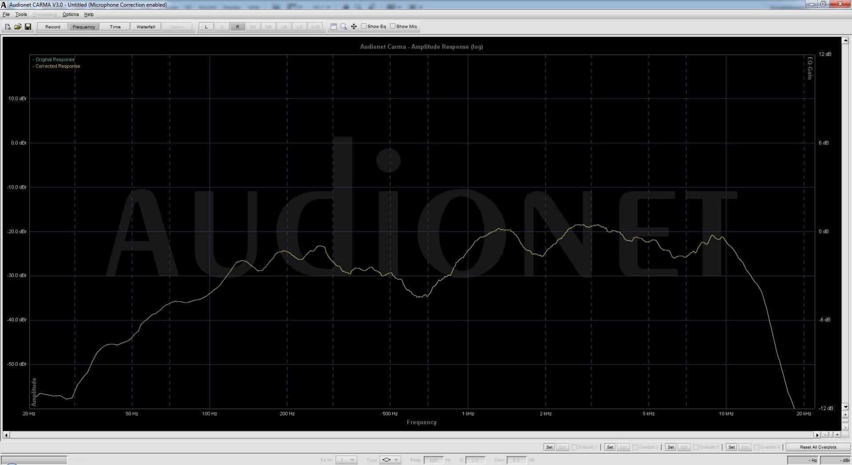Click the Edit button for Overplot 1
The image size is (852, 465).
coord(562,447)
